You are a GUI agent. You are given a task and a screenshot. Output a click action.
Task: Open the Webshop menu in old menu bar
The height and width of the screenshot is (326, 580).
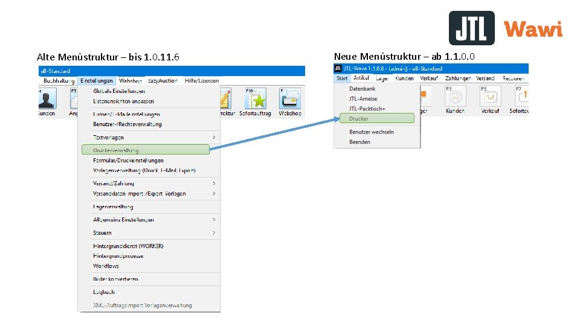pos(130,80)
